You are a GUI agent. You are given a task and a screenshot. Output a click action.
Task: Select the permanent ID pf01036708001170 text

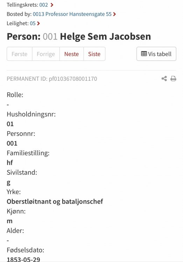[x=73, y=79]
